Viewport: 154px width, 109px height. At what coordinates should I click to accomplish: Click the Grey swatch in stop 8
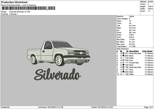tap(123, 69)
